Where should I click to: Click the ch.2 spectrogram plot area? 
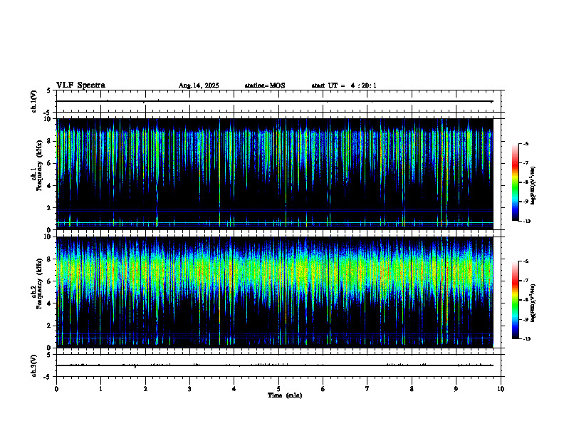pyautogui.click(x=275, y=292)
